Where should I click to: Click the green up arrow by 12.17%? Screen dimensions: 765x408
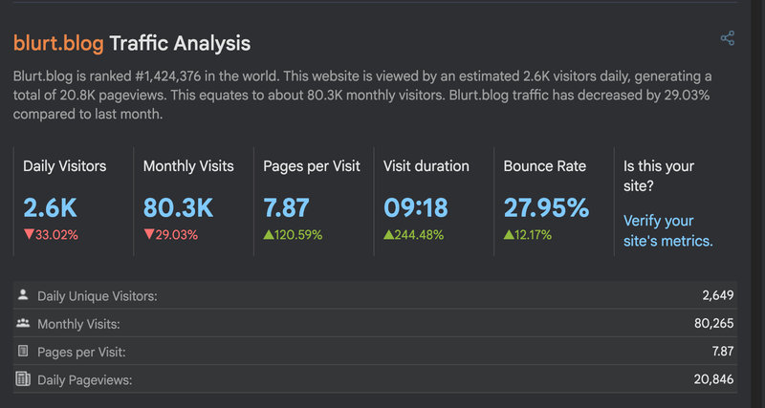pyautogui.click(x=509, y=234)
